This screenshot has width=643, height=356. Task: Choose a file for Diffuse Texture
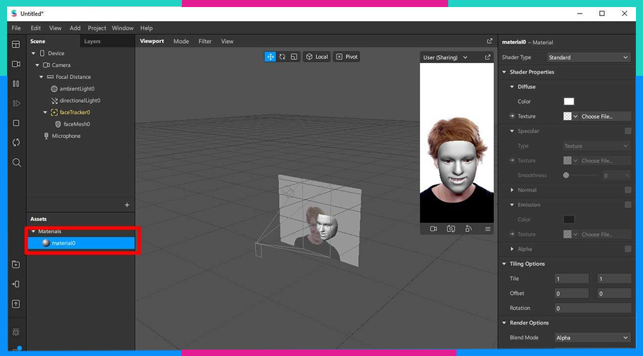[x=605, y=116]
